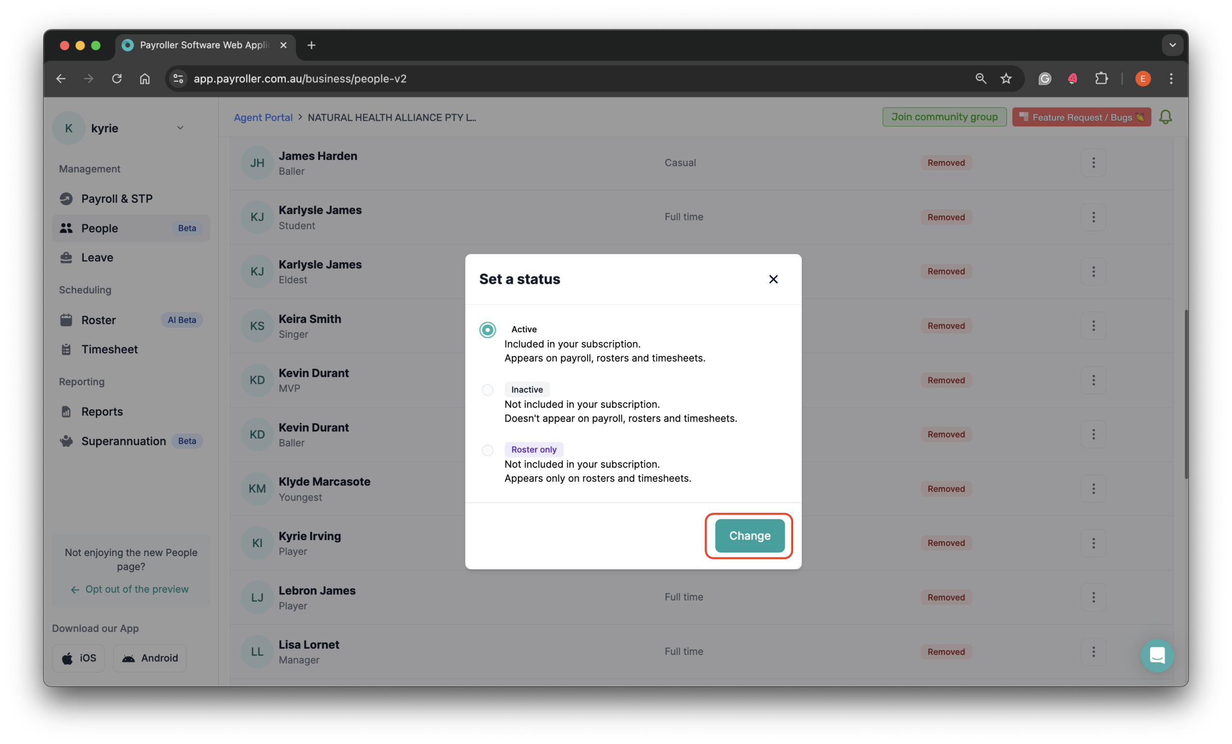Select the Inactive status option
The width and height of the screenshot is (1232, 744).
(x=488, y=390)
